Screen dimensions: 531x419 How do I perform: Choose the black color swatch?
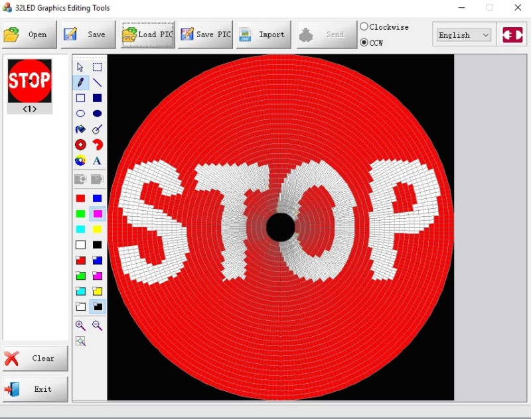coord(97,245)
